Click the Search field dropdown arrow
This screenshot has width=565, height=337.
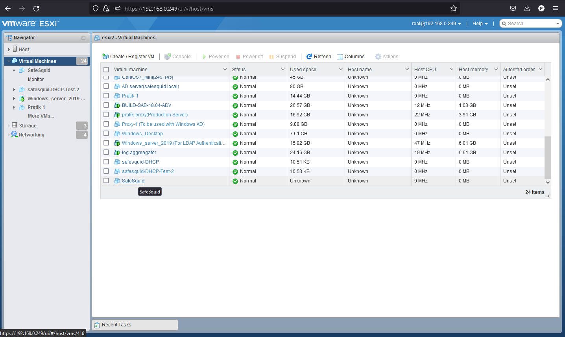pyautogui.click(x=558, y=24)
